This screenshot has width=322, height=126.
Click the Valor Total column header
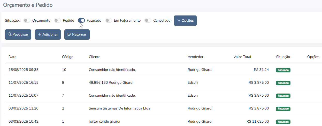pyautogui.click(x=242, y=57)
